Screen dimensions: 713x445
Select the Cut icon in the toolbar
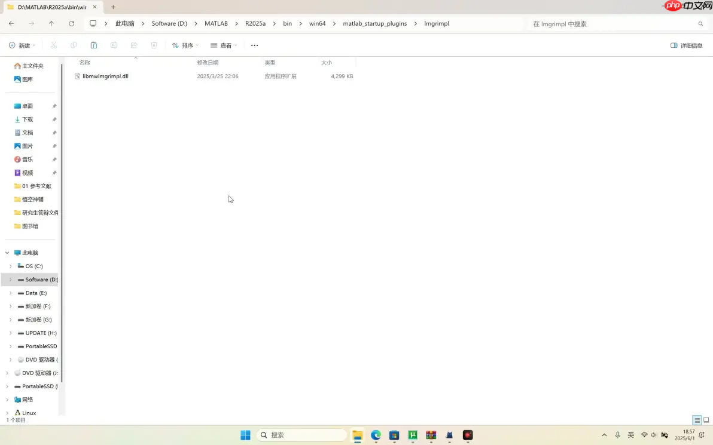point(53,45)
